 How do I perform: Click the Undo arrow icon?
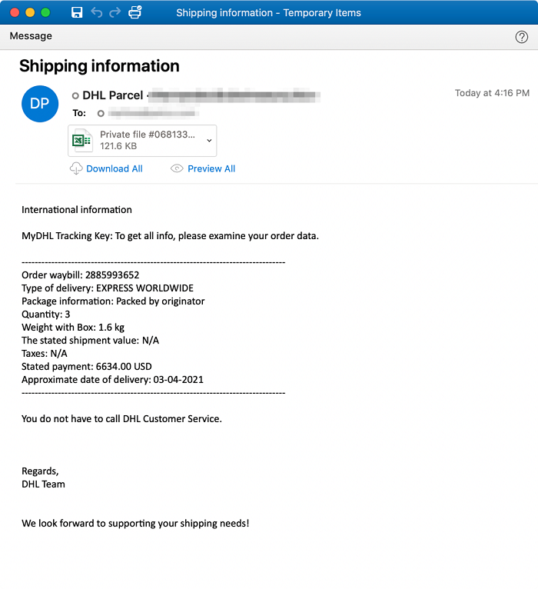coord(96,12)
